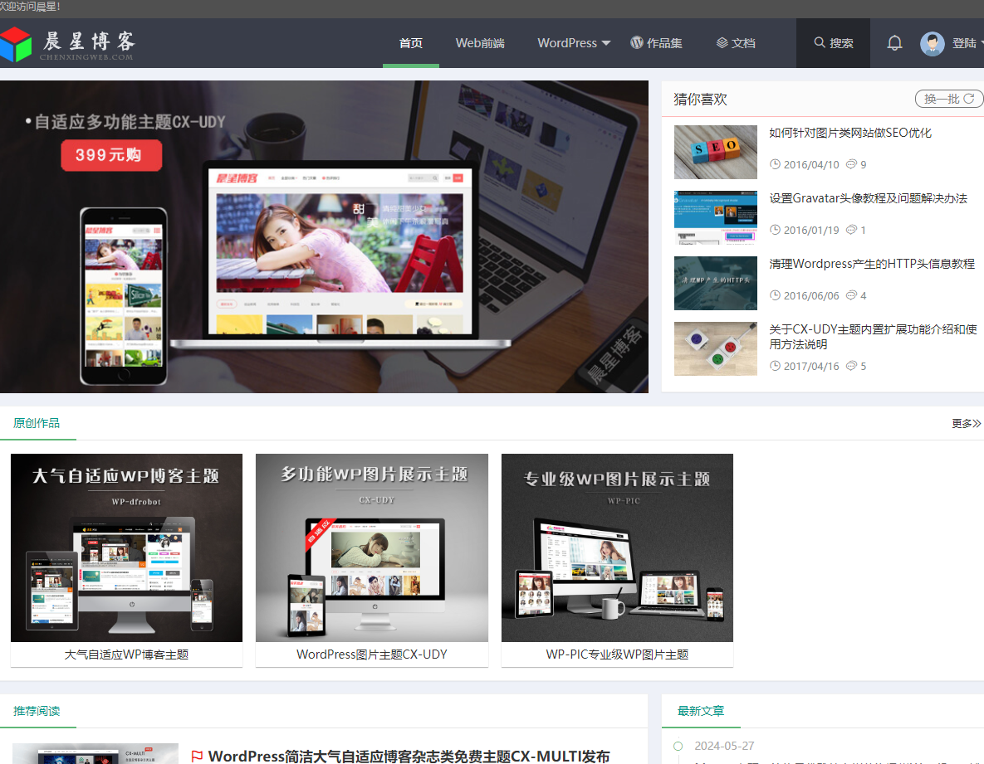Open the 作品集 menu item
The image size is (984, 764).
657,43
